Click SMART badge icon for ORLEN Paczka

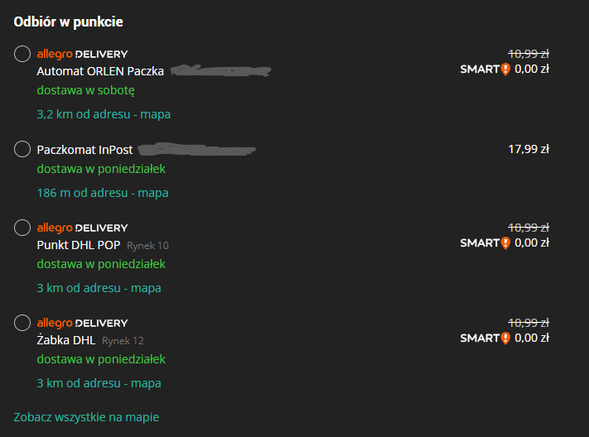coord(505,70)
